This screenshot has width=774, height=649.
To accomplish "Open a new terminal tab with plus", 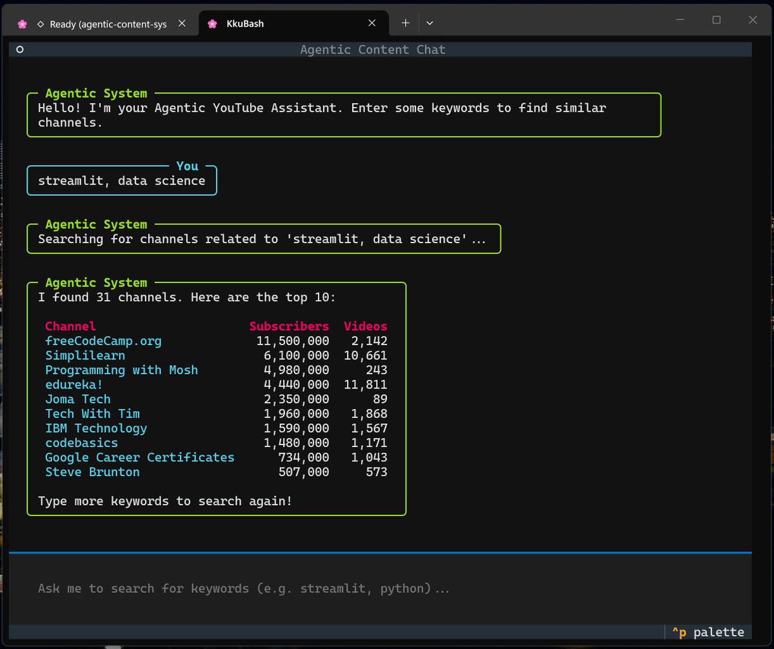I will click(x=406, y=23).
